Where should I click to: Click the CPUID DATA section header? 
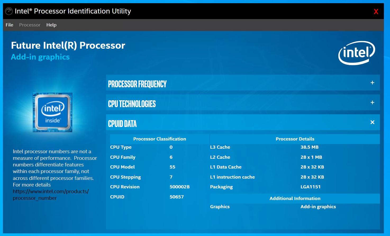tap(243, 122)
